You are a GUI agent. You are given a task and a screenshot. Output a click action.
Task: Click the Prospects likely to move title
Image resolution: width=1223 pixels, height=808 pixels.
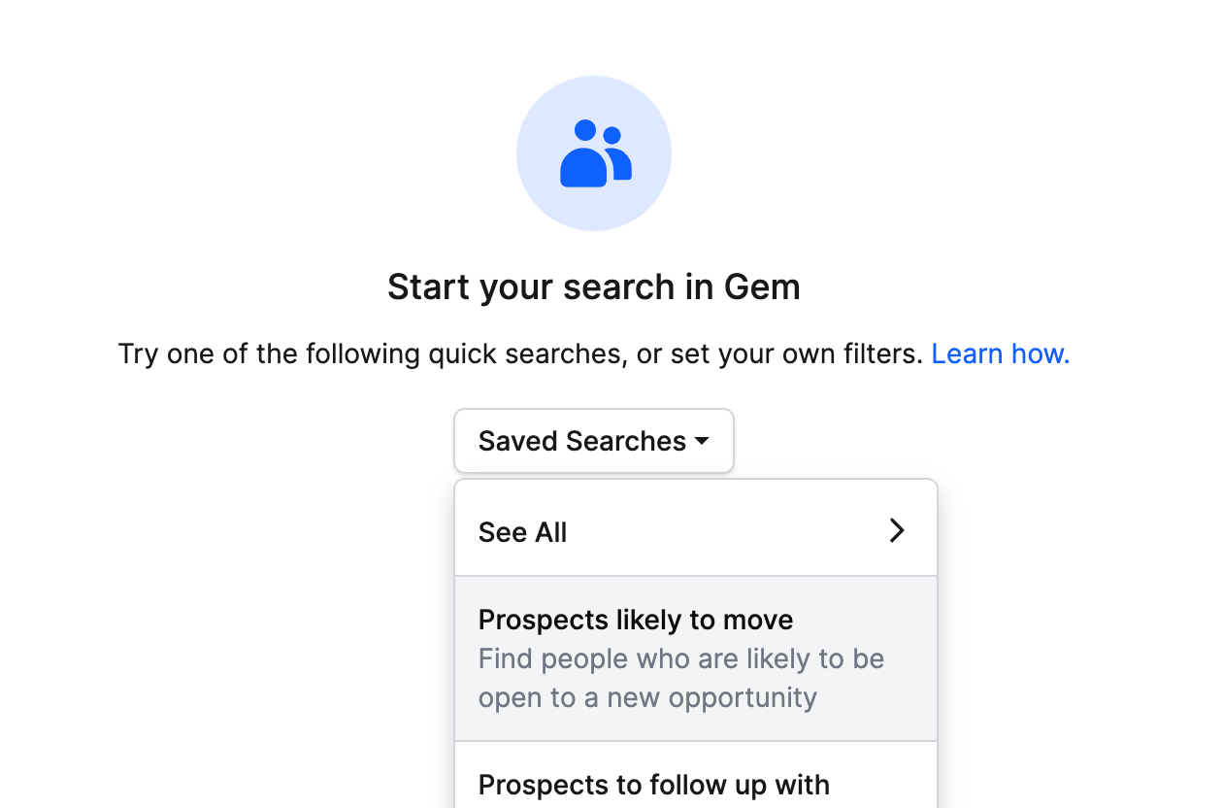click(636, 620)
